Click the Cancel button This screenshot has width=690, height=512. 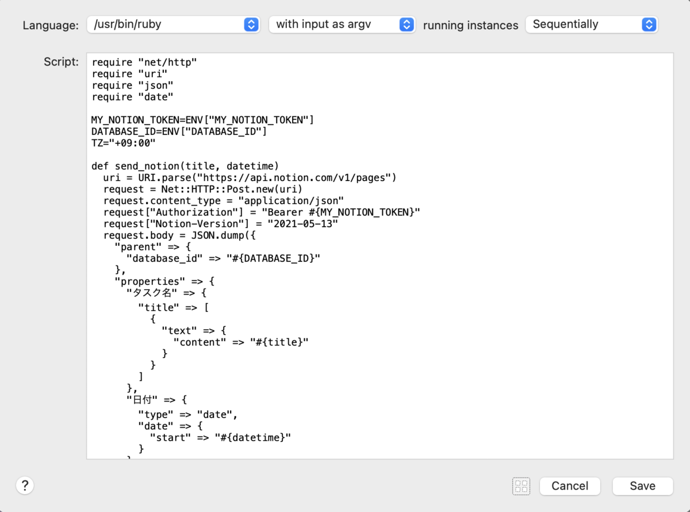tap(570, 486)
